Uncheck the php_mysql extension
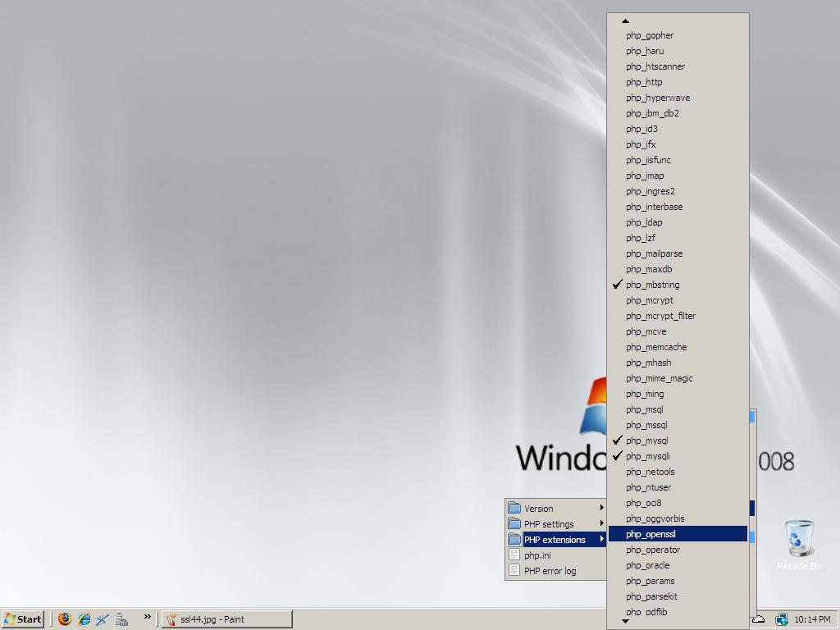This screenshot has width=840, height=630. (646, 441)
